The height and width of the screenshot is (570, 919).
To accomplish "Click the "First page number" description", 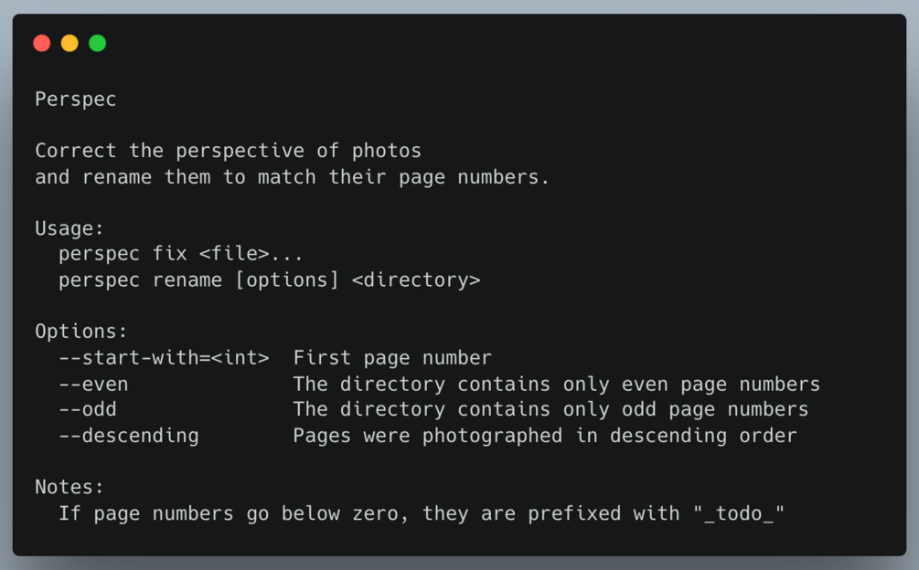I will [392, 357].
